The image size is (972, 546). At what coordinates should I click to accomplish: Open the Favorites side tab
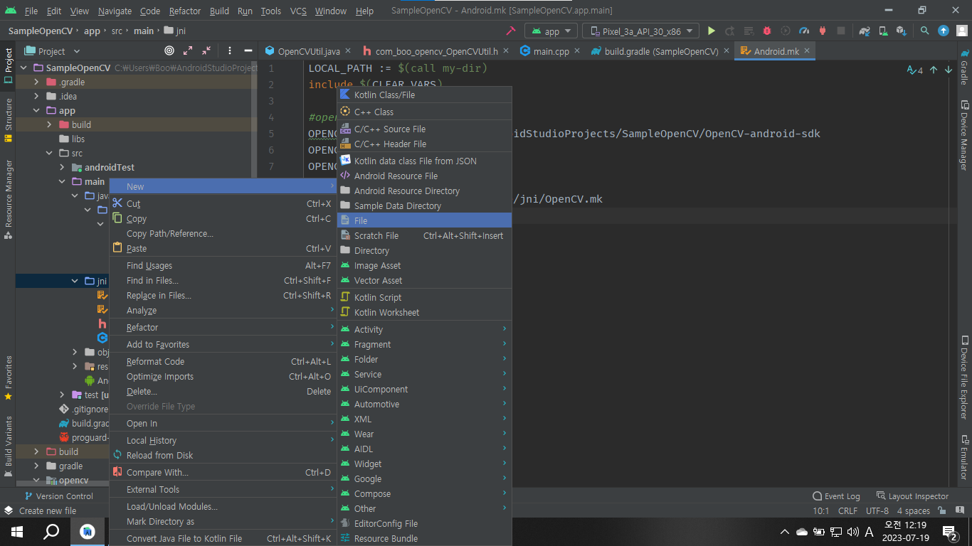(8, 378)
